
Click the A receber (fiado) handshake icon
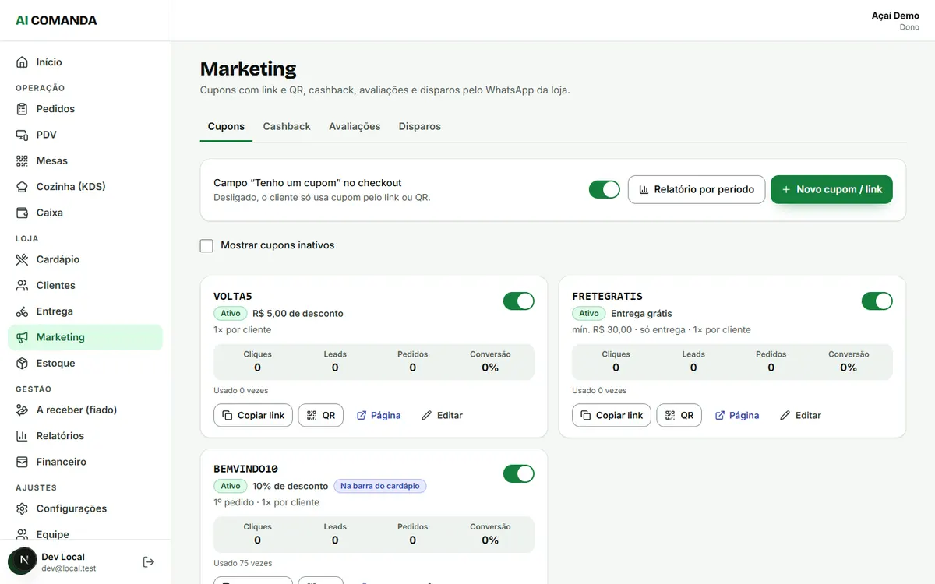[x=22, y=410]
